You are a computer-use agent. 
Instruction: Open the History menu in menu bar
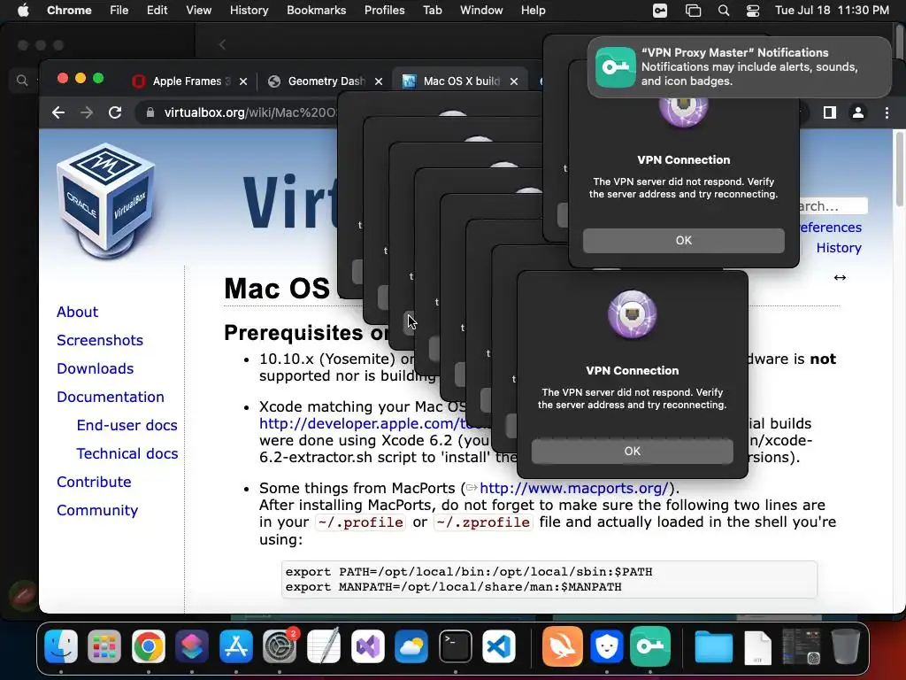(249, 10)
